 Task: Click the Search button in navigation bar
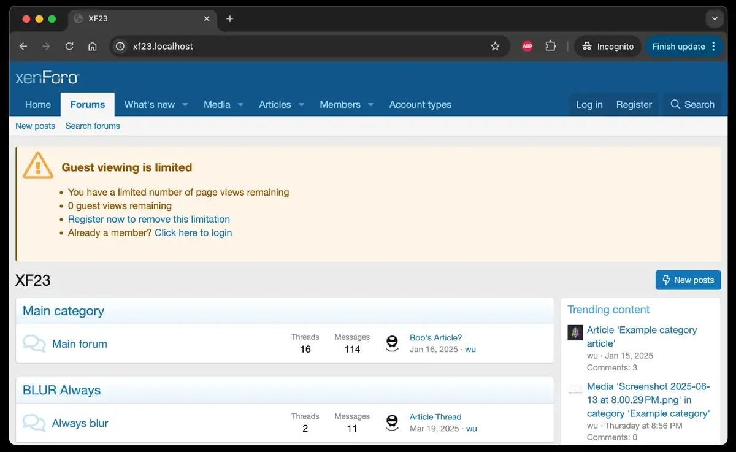(x=692, y=105)
